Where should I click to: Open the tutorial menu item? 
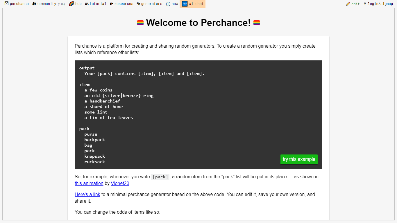pos(96,4)
